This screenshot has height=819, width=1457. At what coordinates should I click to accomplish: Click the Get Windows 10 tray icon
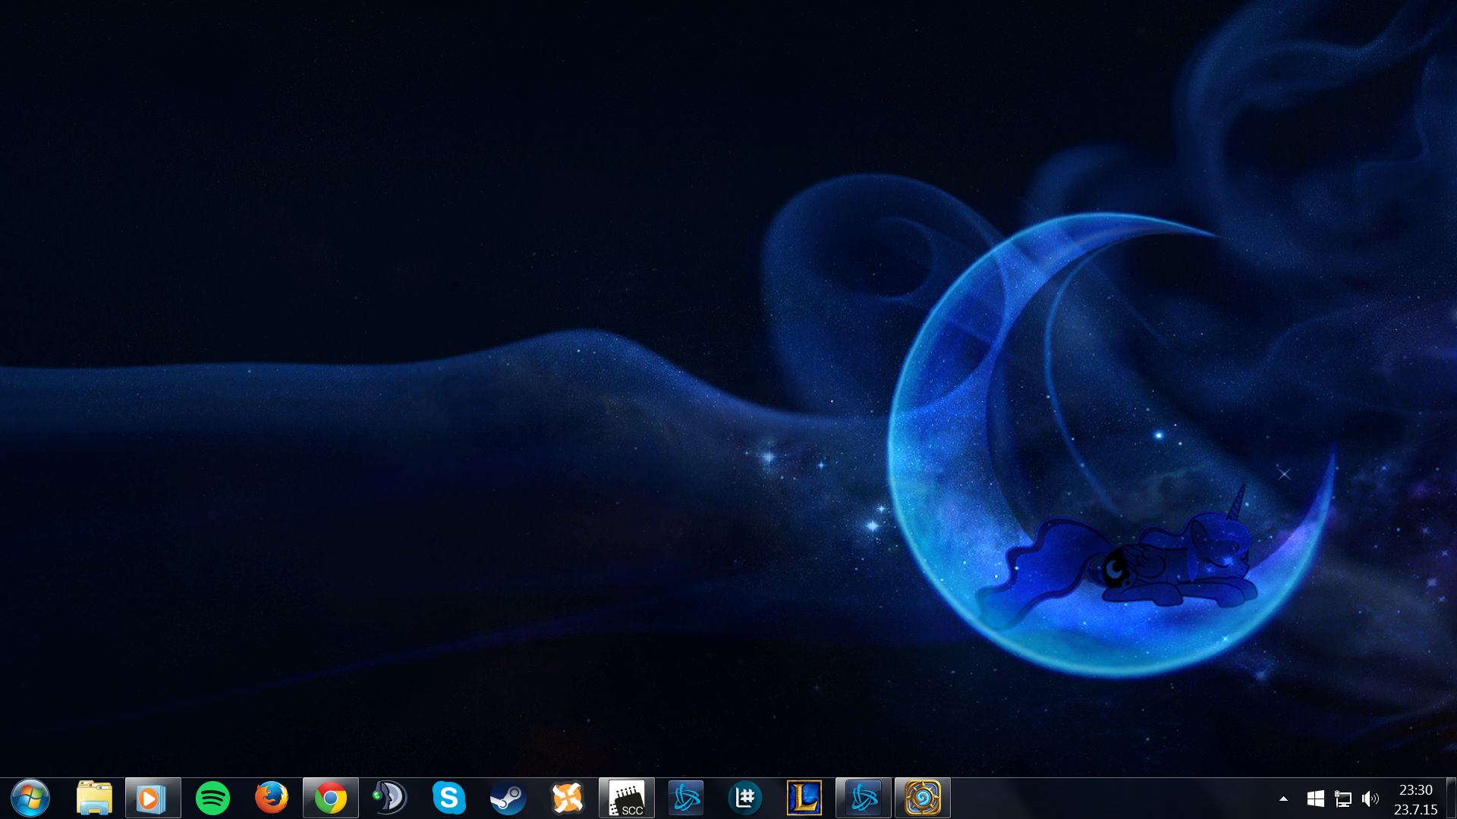1315,799
